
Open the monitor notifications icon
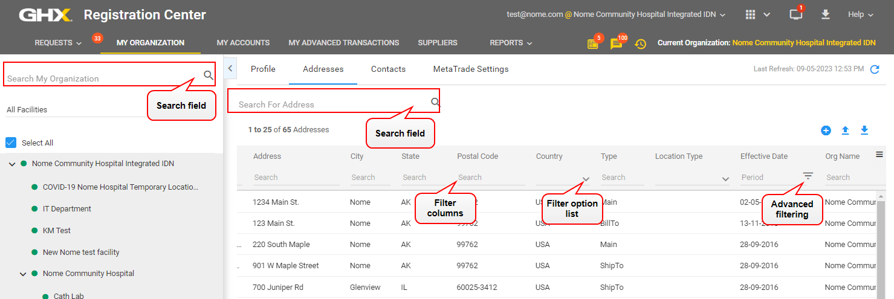point(796,14)
